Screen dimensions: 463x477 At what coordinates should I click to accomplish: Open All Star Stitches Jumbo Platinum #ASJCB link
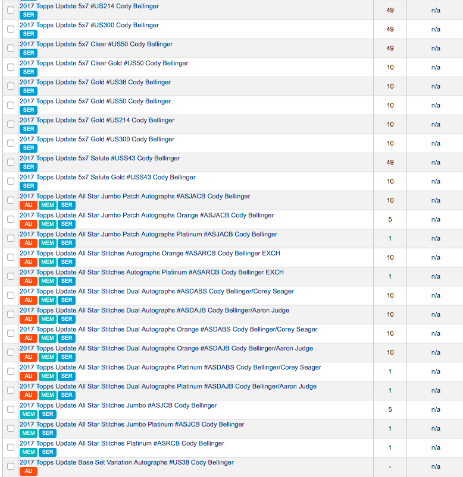pos(132,424)
